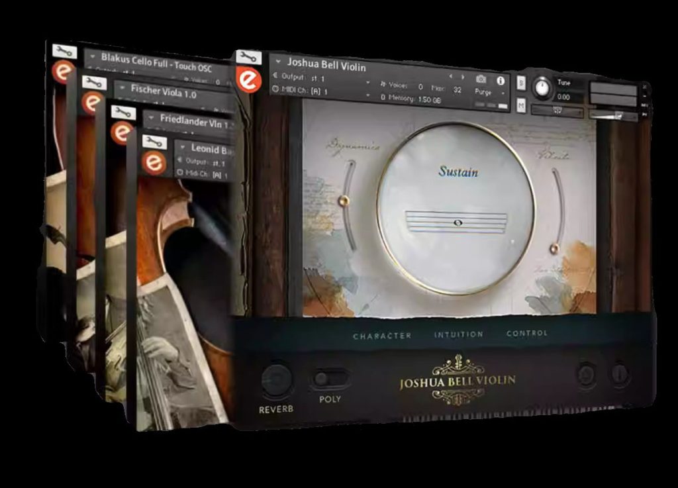Open the instrument info icon
Image resolution: width=678 pixels, height=488 pixels.
pyautogui.click(x=501, y=80)
